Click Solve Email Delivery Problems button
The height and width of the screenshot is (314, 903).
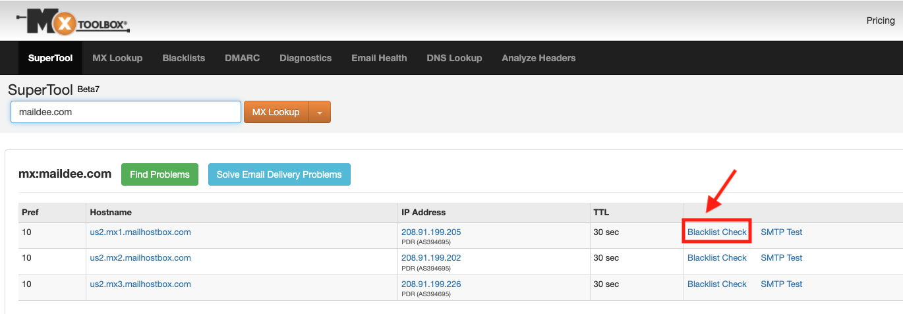279,174
